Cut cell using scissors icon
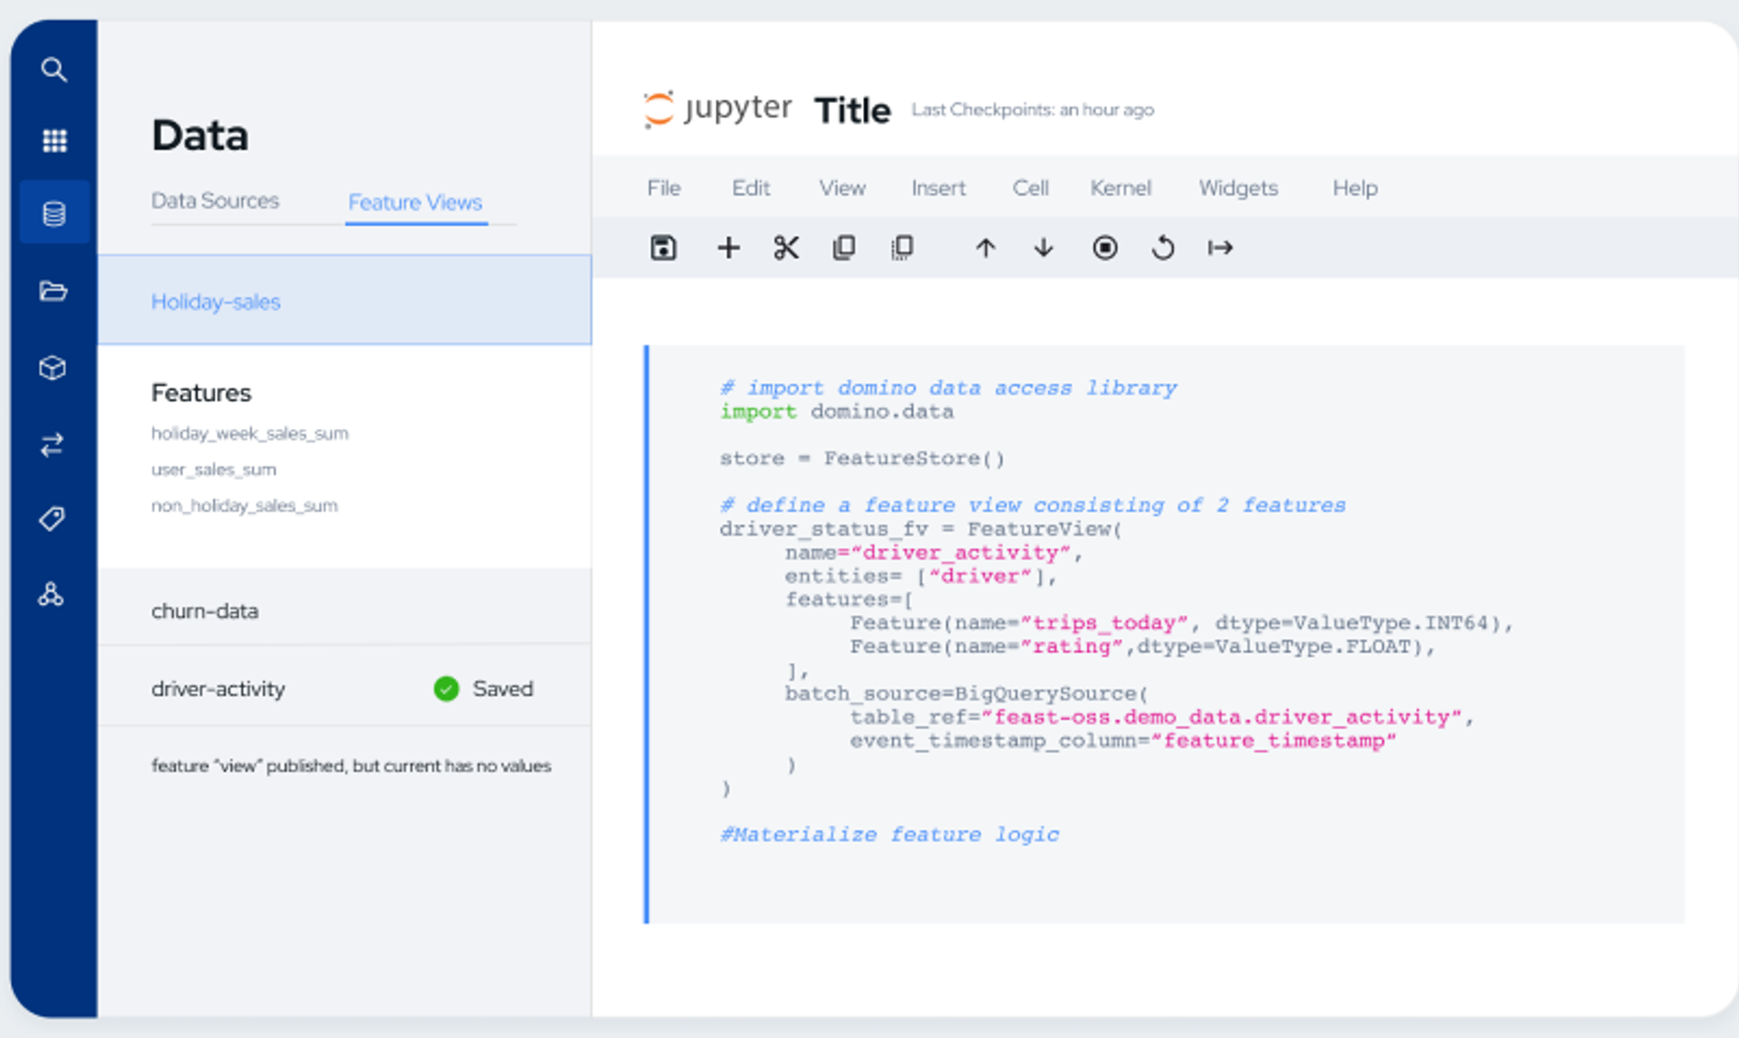This screenshot has height=1038, width=1739. pyautogui.click(x=786, y=247)
